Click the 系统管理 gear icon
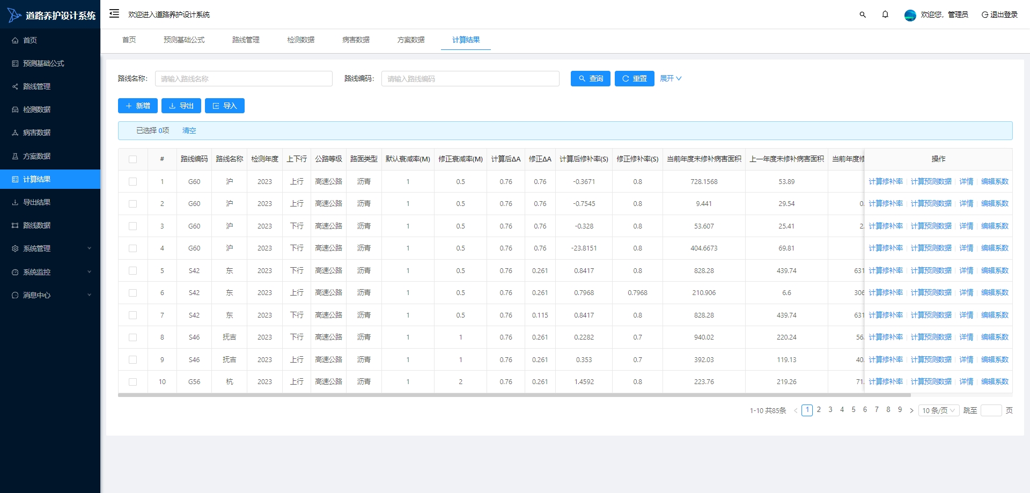 point(15,248)
